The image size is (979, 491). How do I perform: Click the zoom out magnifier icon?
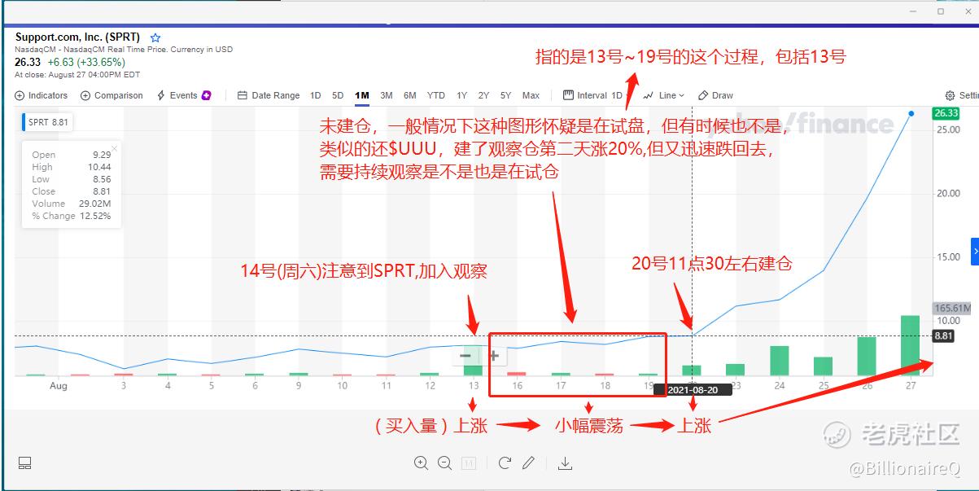(444, 463)
